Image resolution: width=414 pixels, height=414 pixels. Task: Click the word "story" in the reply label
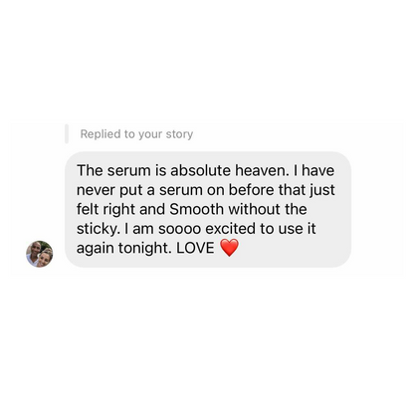coord(179,134)
